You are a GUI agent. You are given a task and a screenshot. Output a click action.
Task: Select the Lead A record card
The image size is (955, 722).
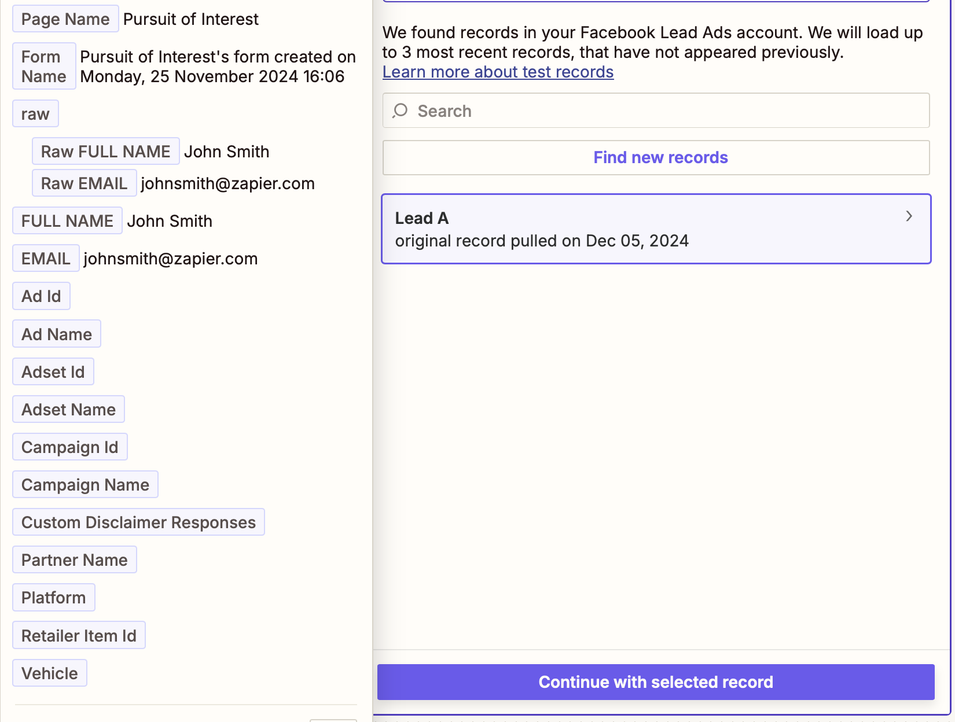coord(656,229)
